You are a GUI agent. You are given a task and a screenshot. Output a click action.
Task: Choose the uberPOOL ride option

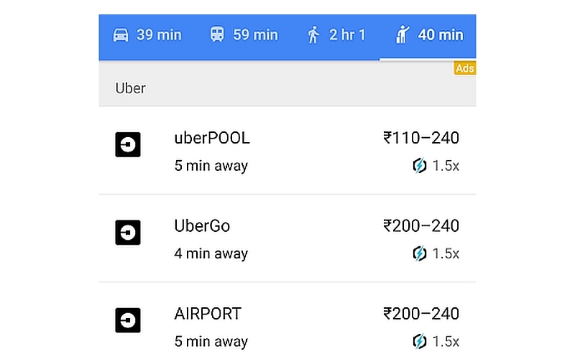coord(287,151)
